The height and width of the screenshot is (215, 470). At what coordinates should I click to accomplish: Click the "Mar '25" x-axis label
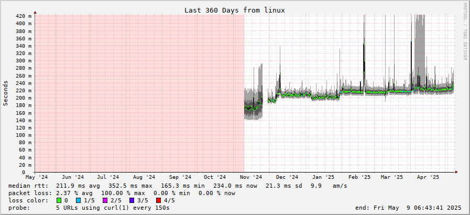point(392,177)
